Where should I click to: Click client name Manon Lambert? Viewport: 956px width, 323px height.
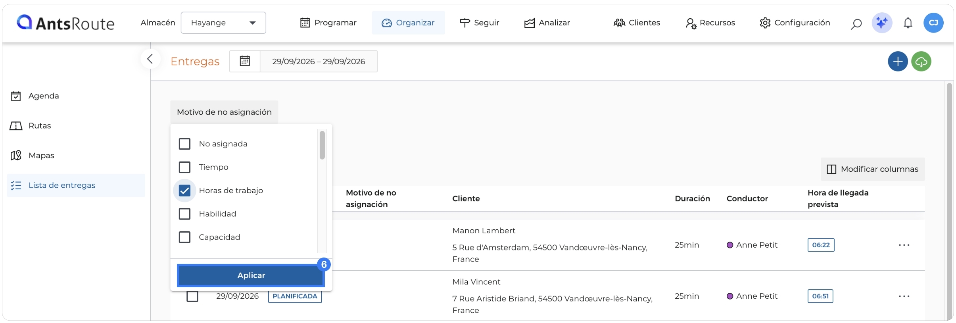[484, 231]
